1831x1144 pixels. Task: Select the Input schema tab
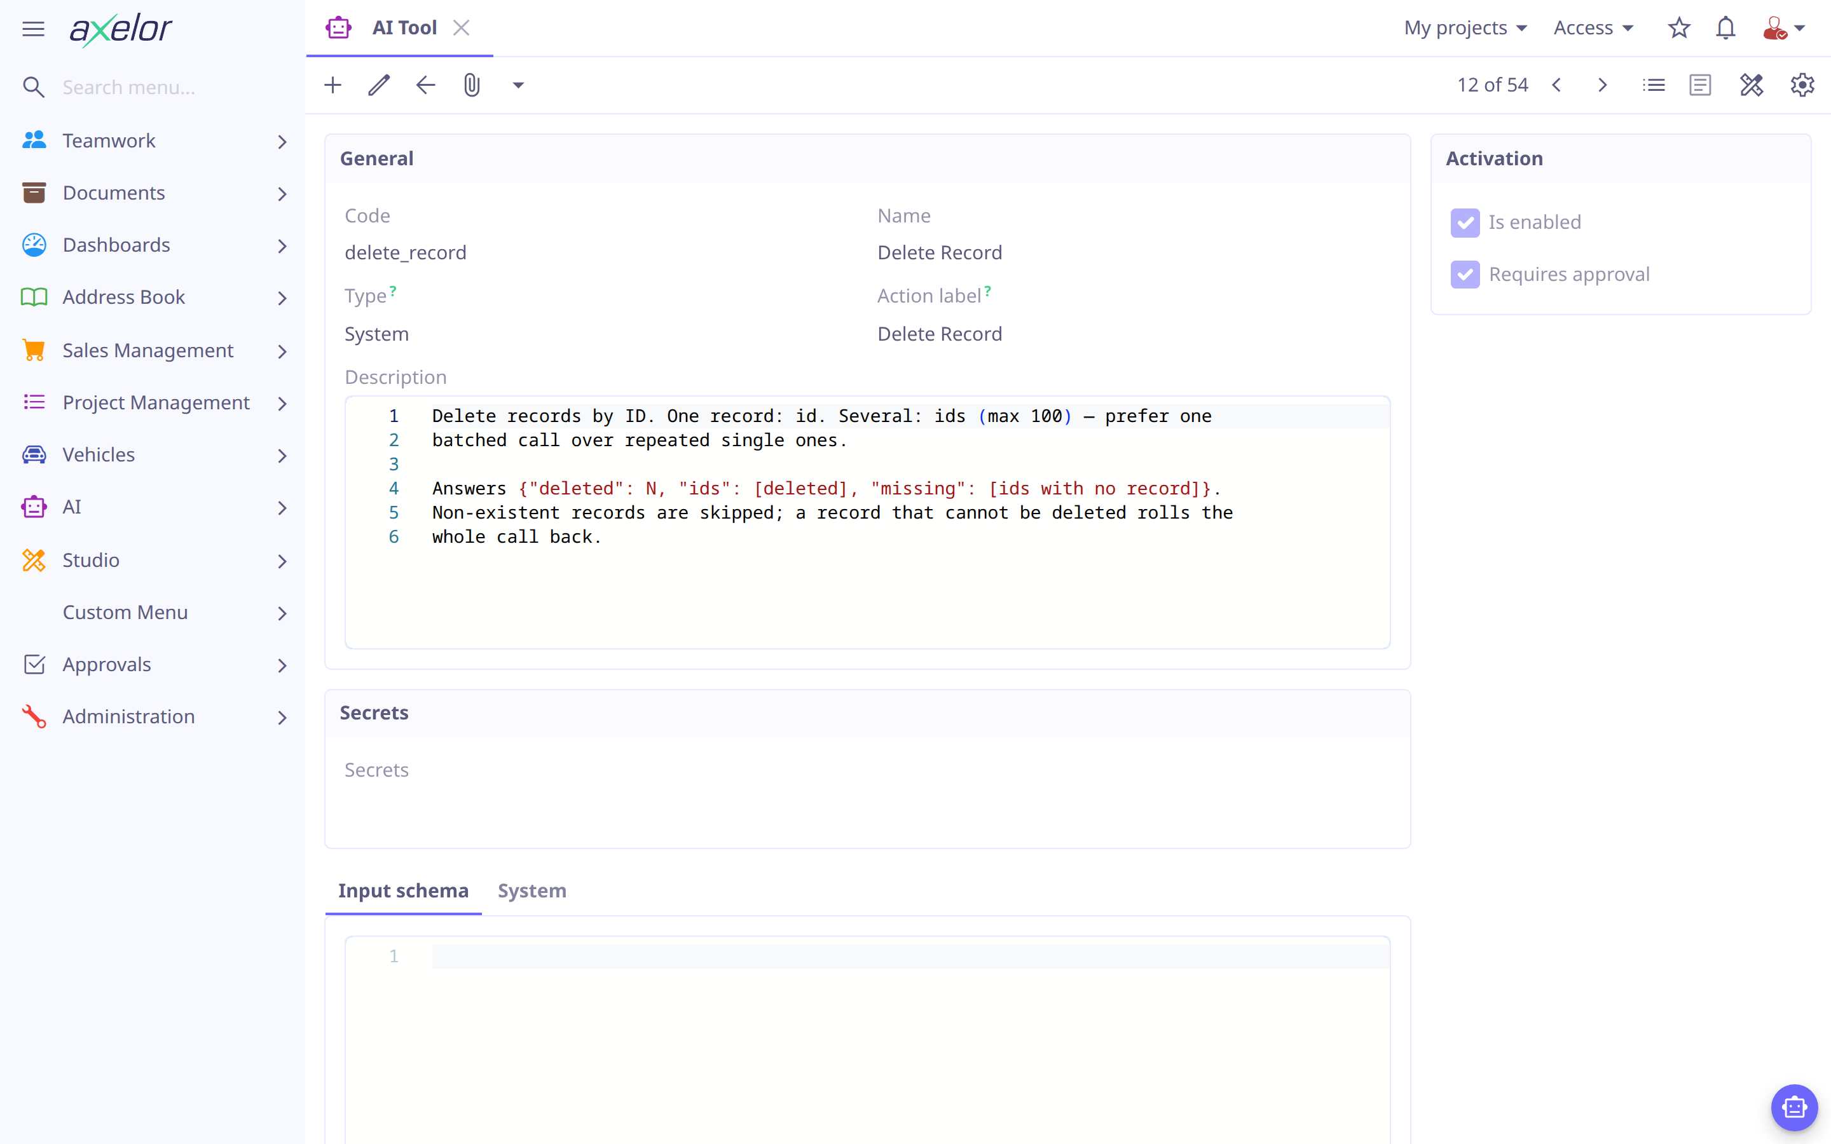[403, 890]
